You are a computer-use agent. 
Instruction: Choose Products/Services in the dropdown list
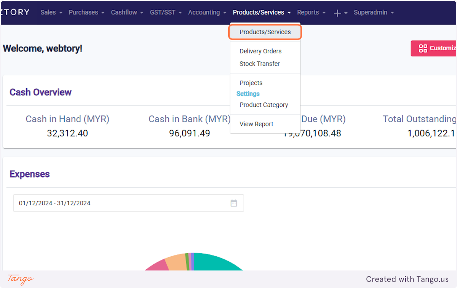pyautogui.click(x=265, y=32)
